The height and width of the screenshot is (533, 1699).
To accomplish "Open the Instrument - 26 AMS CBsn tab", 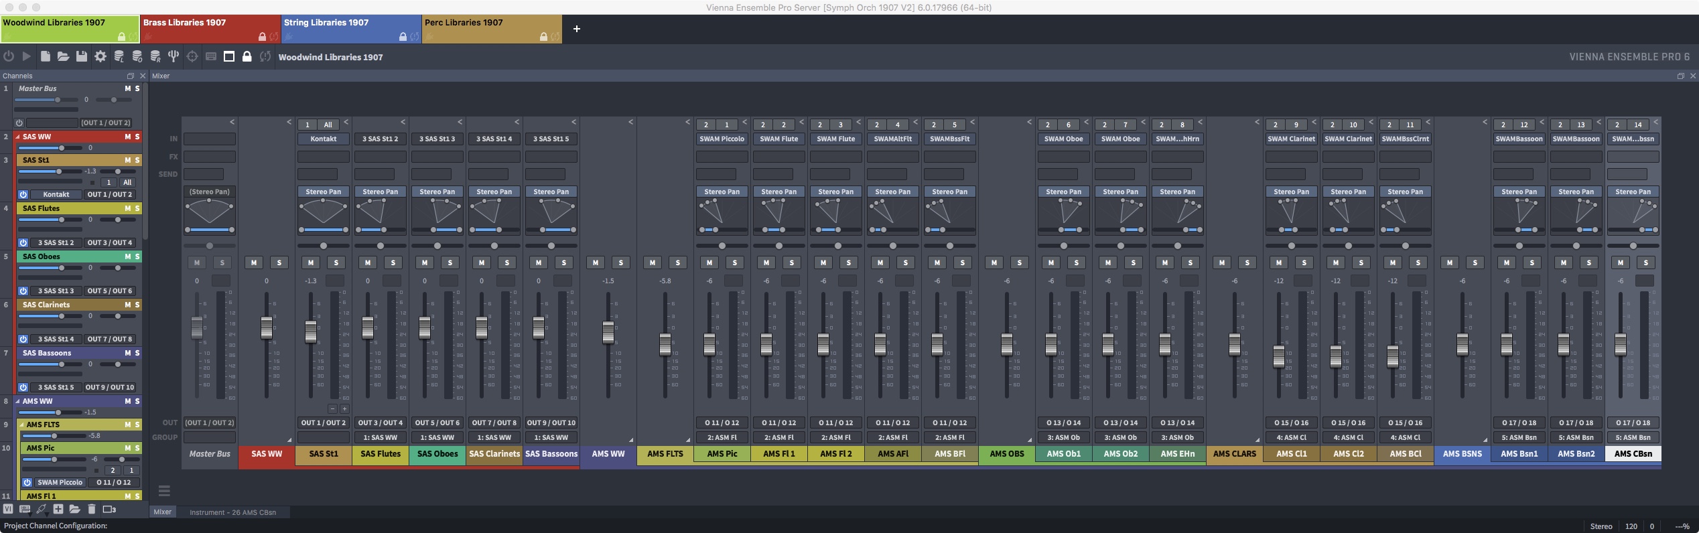I will 232,512.
